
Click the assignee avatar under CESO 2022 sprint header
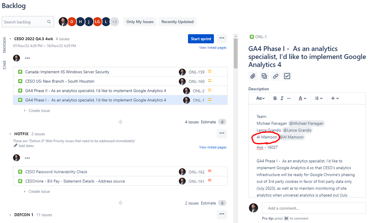[17, 58]
